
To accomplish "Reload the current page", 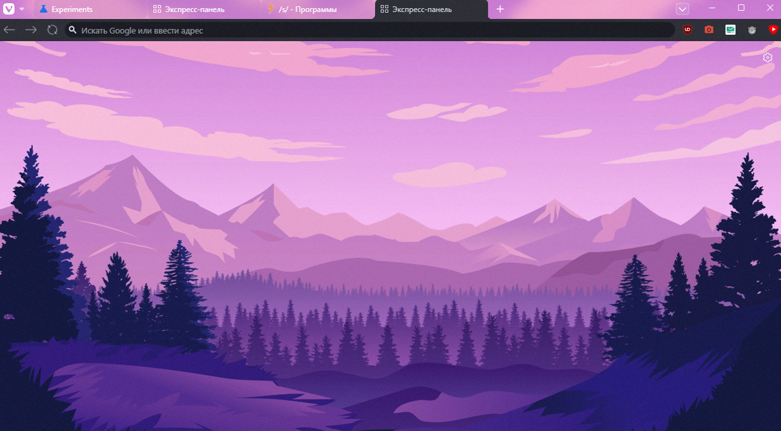I will click(x=52, y=29).
